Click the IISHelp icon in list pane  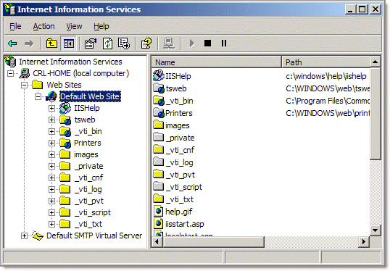(x=159, y=75)
